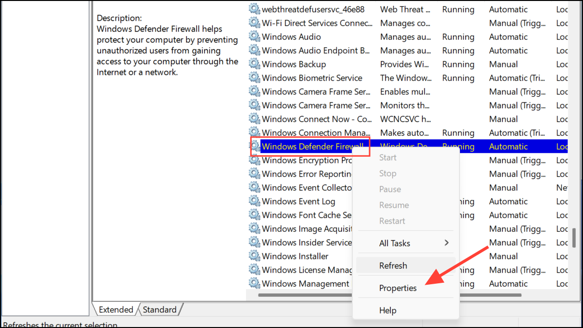Click gear icon beside Windows Insider Service
Image resolution: width=583 pixels, height=328 pixels.
(254, 242)
